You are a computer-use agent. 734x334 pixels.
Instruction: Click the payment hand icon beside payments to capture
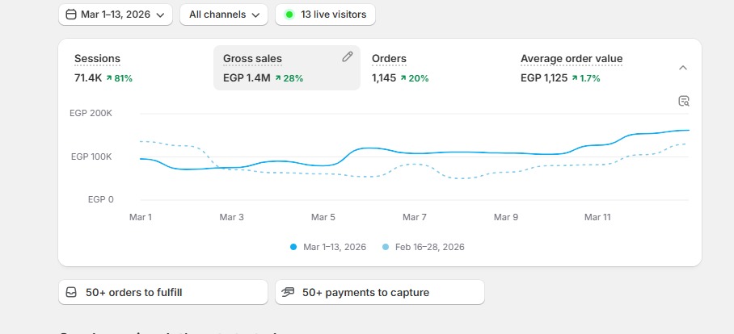288,292
